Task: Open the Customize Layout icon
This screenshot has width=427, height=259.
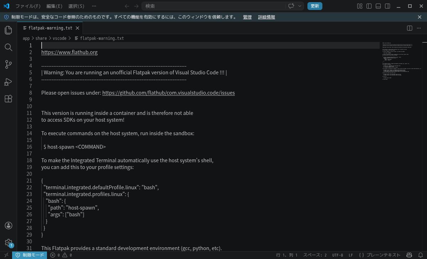Action: click(x=360, y=6)
